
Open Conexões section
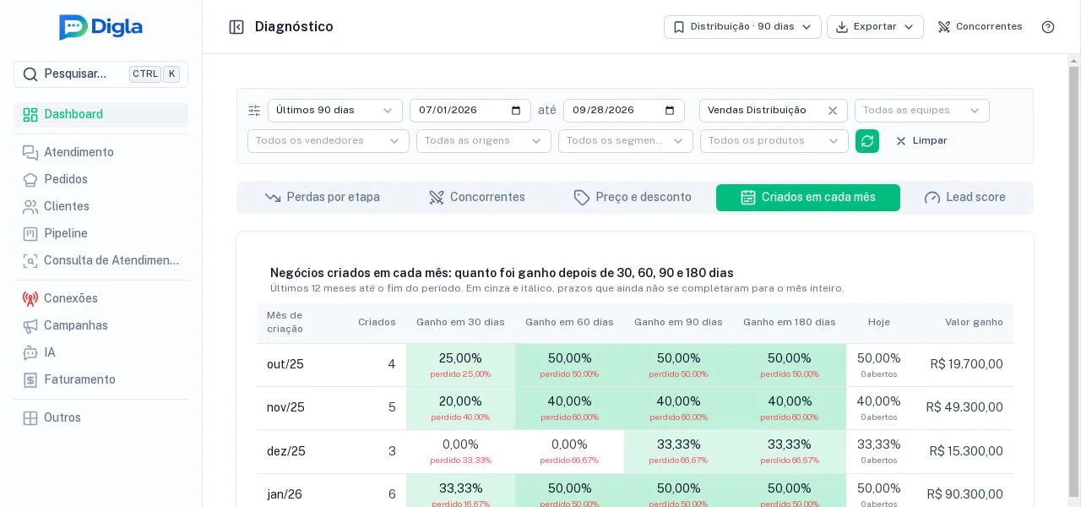tap(100, 298)
